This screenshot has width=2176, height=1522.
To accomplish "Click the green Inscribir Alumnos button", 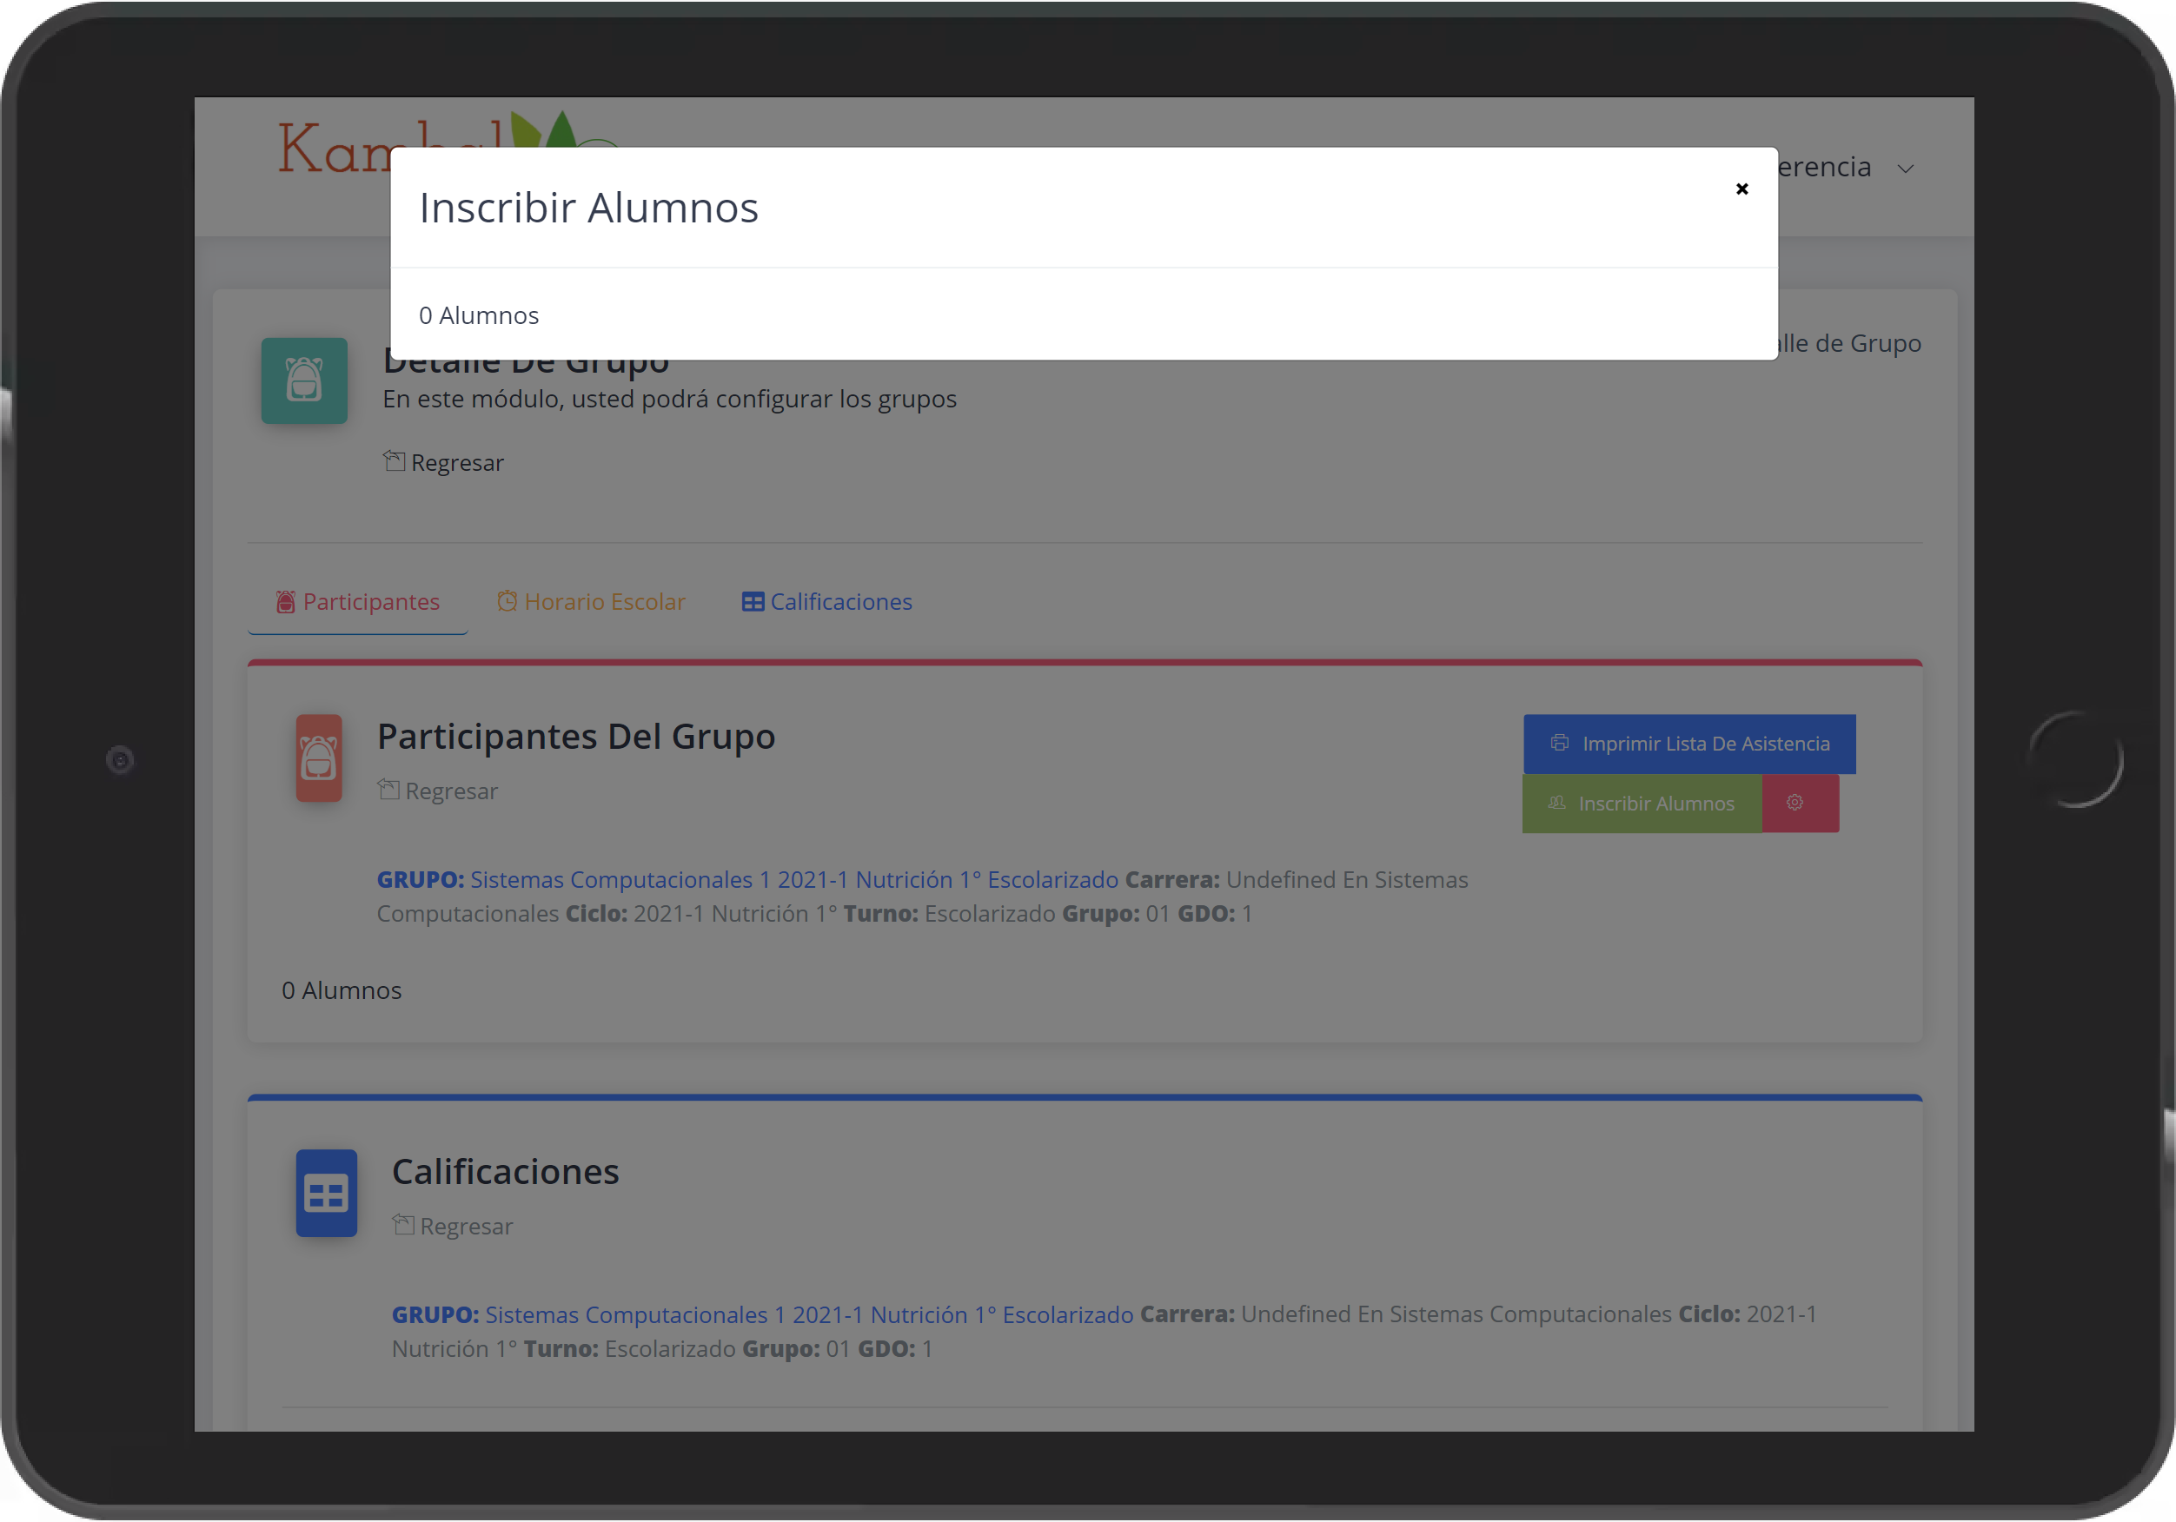I will [1642, 804].
